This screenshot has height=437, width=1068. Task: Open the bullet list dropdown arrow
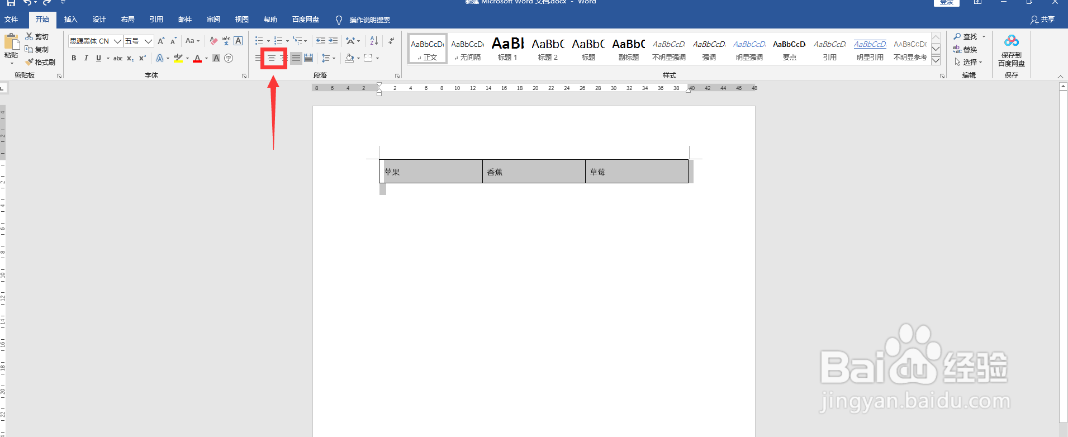[268, 41]
